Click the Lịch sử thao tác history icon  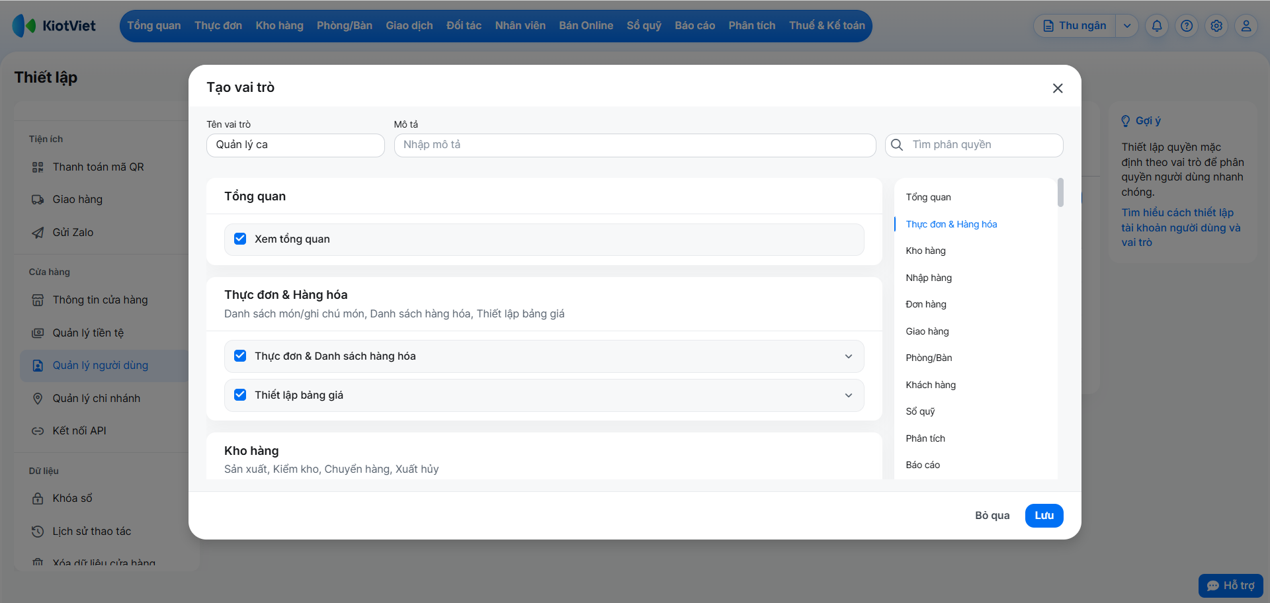pyautogui.click(x=38, y=532)
